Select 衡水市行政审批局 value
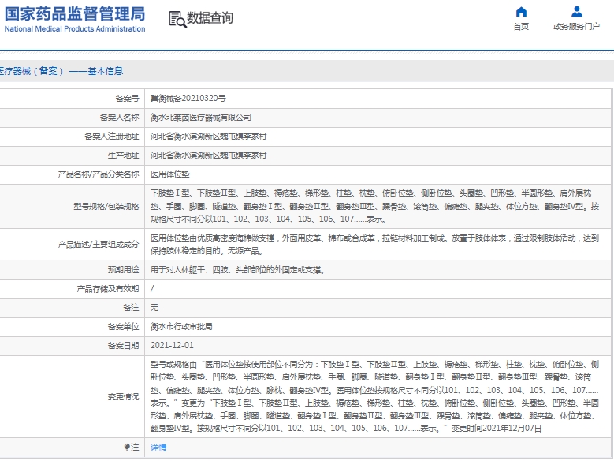 pos(181,327)
